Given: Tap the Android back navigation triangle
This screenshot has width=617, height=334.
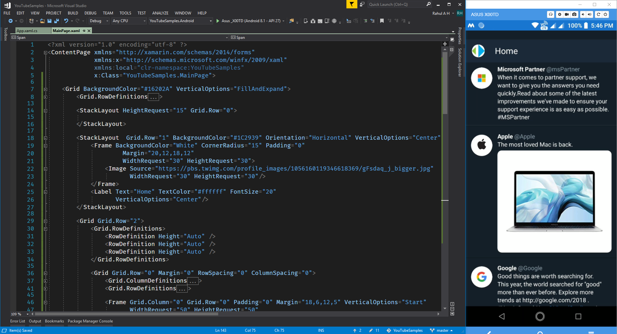Looking at the screenshot, I should coord(502,316).
